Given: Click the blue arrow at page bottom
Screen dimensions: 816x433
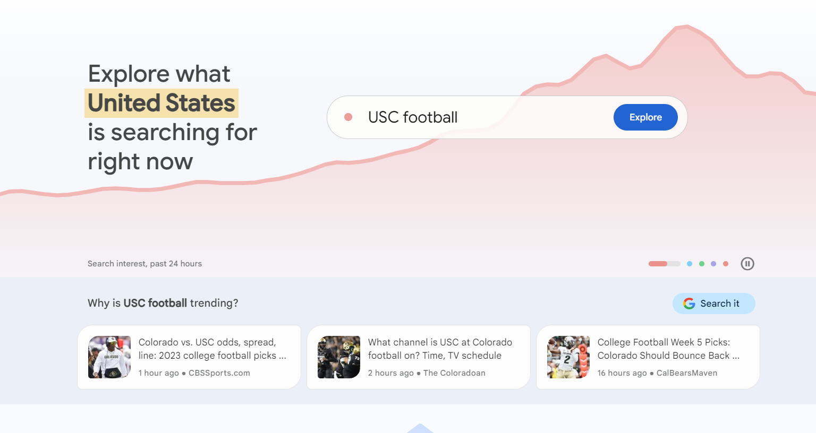Looking at the screenshot, I should click(420, 428).
